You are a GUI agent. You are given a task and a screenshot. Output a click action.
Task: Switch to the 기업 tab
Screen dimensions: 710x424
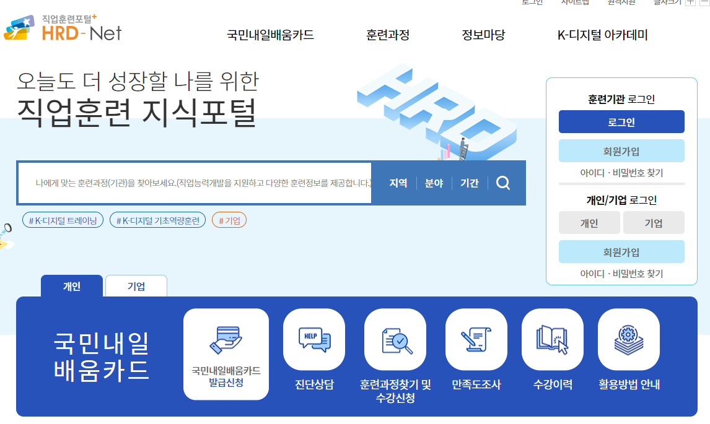(136, 286)
